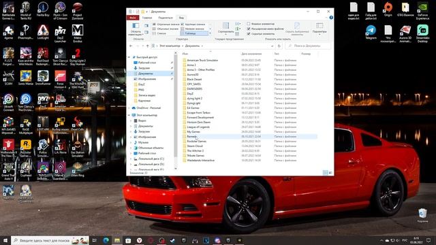Select Sonic Mania desktop icon
436x245 pixels.
point(26,78)
